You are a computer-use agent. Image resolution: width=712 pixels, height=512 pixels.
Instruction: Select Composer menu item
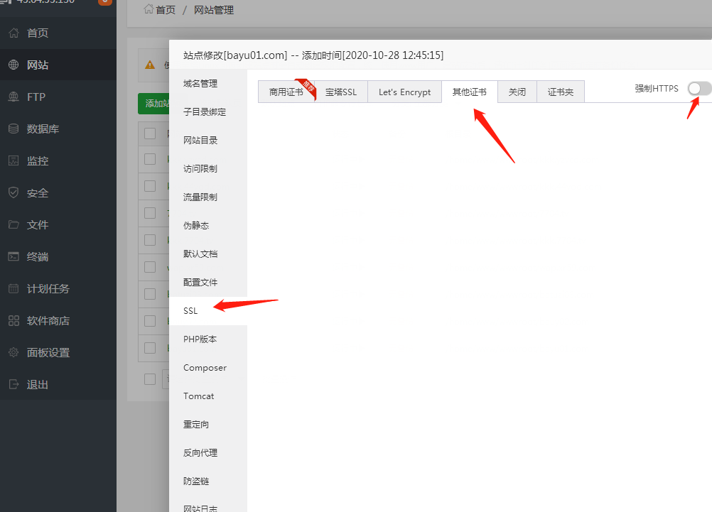pos(208,368)
